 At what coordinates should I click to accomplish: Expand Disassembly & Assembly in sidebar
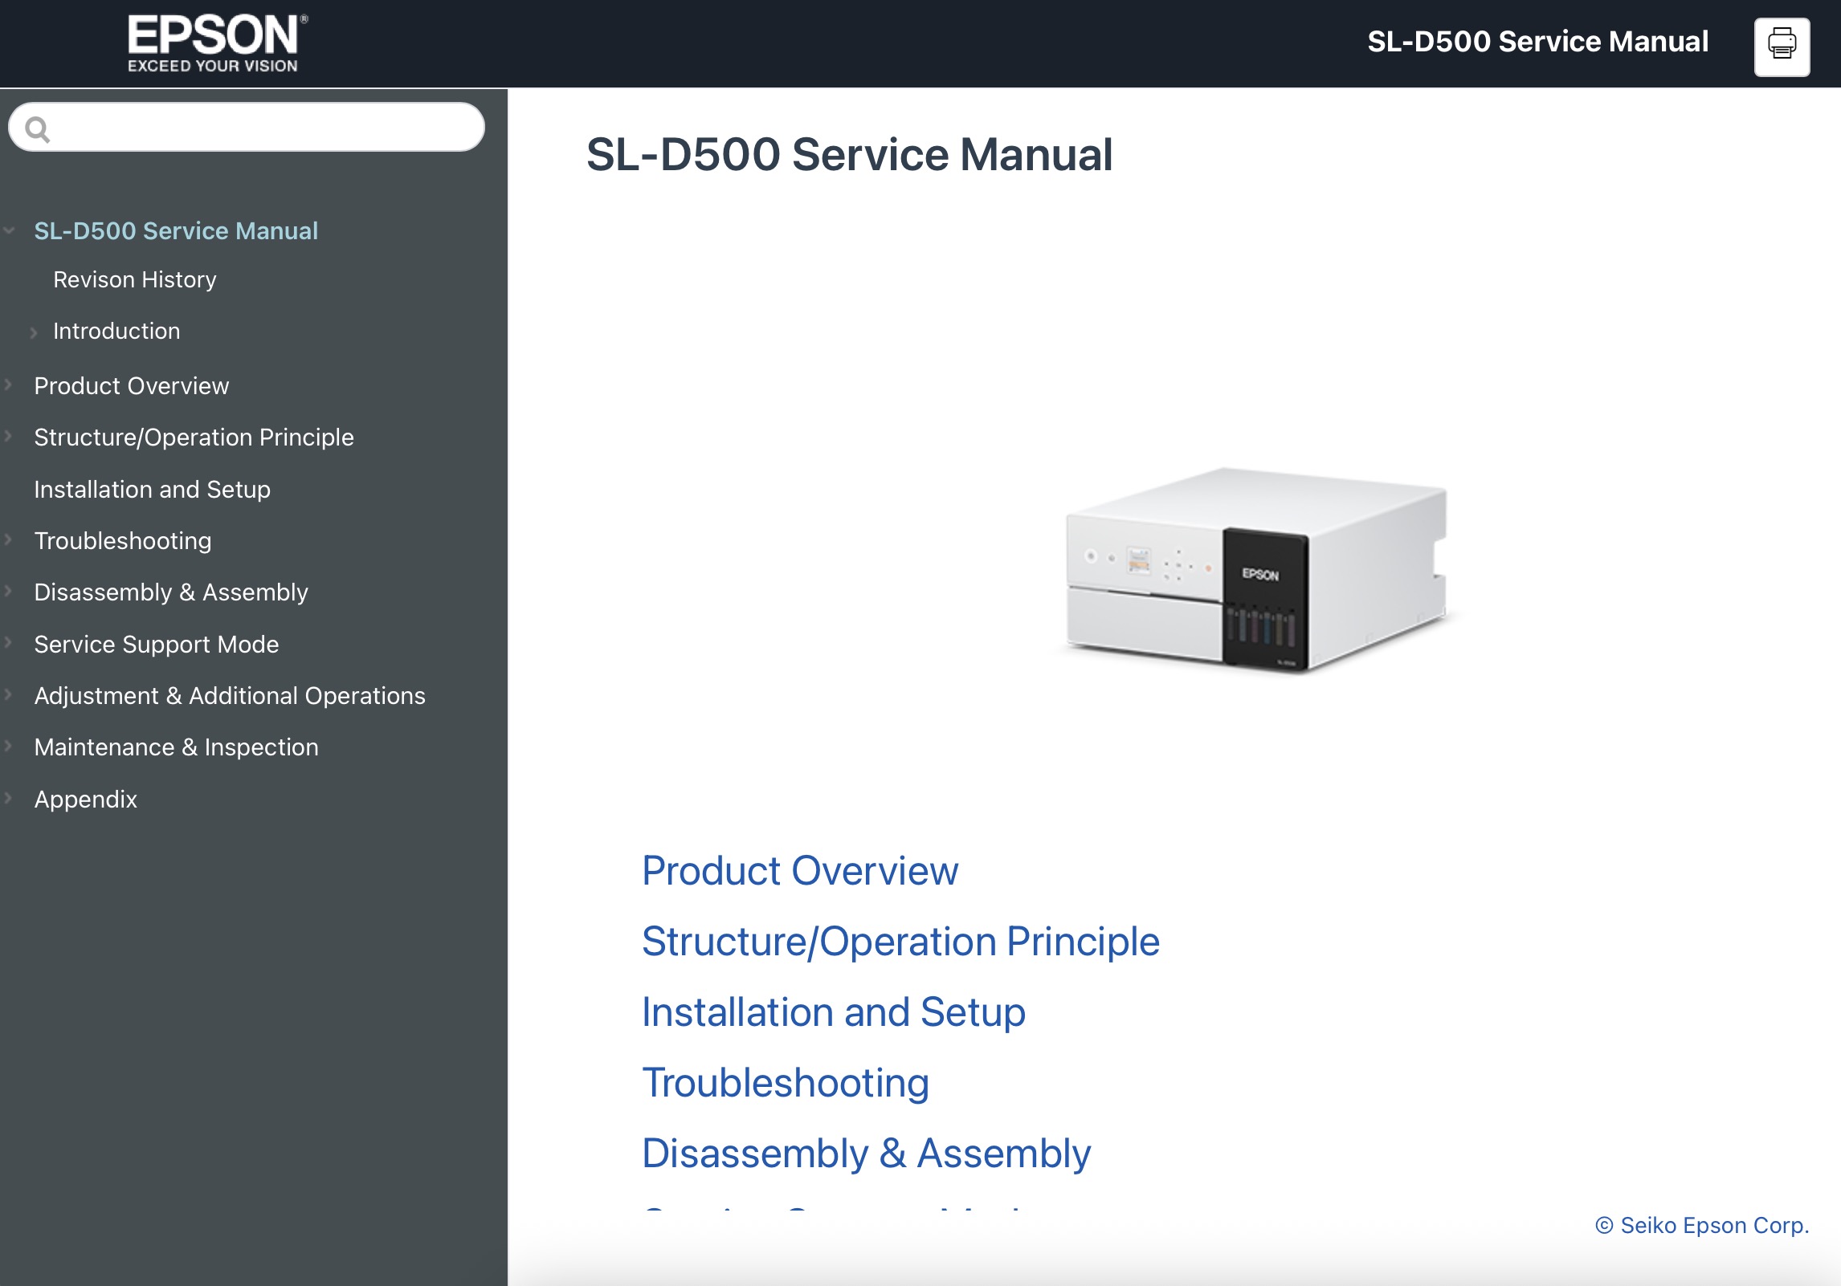(8, 592)
